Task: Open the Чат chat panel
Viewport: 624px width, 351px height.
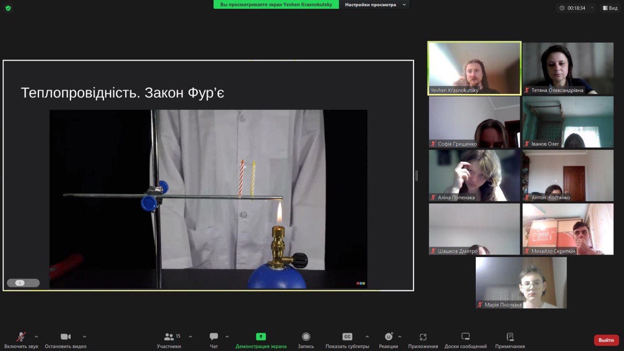Action: click(x=214, y=340)
